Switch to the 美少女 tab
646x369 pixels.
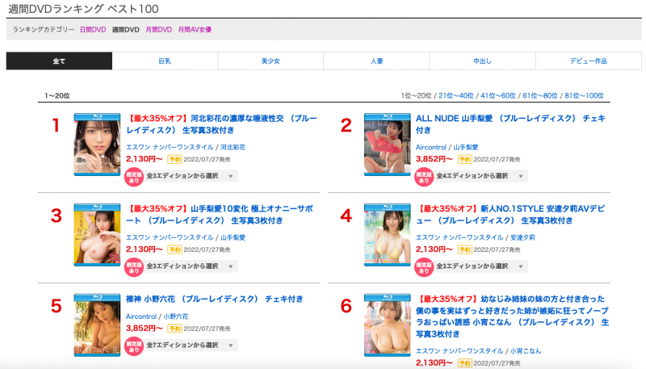coord(271,61)
